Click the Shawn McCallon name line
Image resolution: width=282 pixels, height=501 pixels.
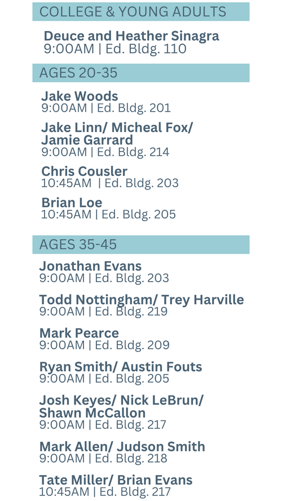pos(92,413)
